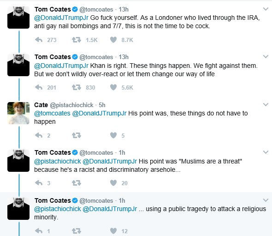Like the tweet with 8.7K likes
Viewport: 272px width, 236px height.
113,40
